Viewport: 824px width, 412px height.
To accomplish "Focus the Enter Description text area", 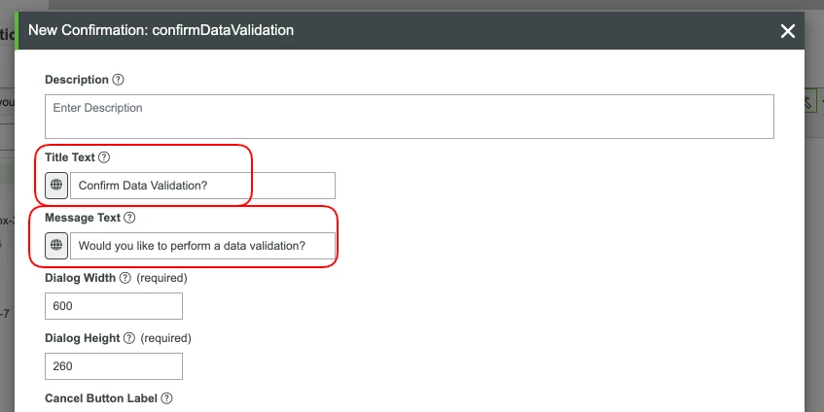I will (x=409, y=117).
